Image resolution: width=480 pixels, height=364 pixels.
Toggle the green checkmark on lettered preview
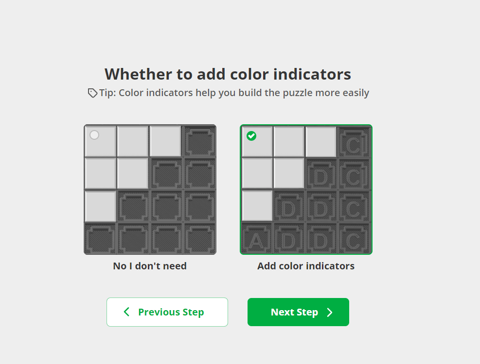251,136
